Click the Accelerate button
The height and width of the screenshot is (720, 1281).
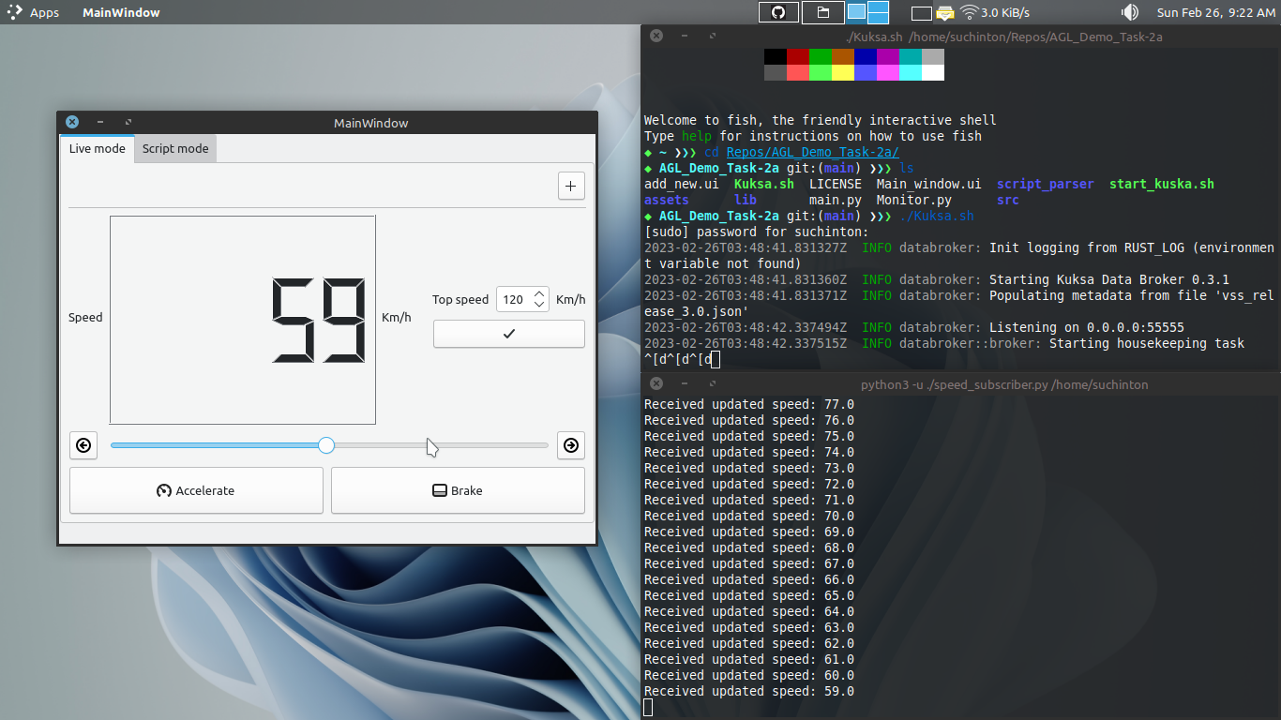[x=196, y=489]
